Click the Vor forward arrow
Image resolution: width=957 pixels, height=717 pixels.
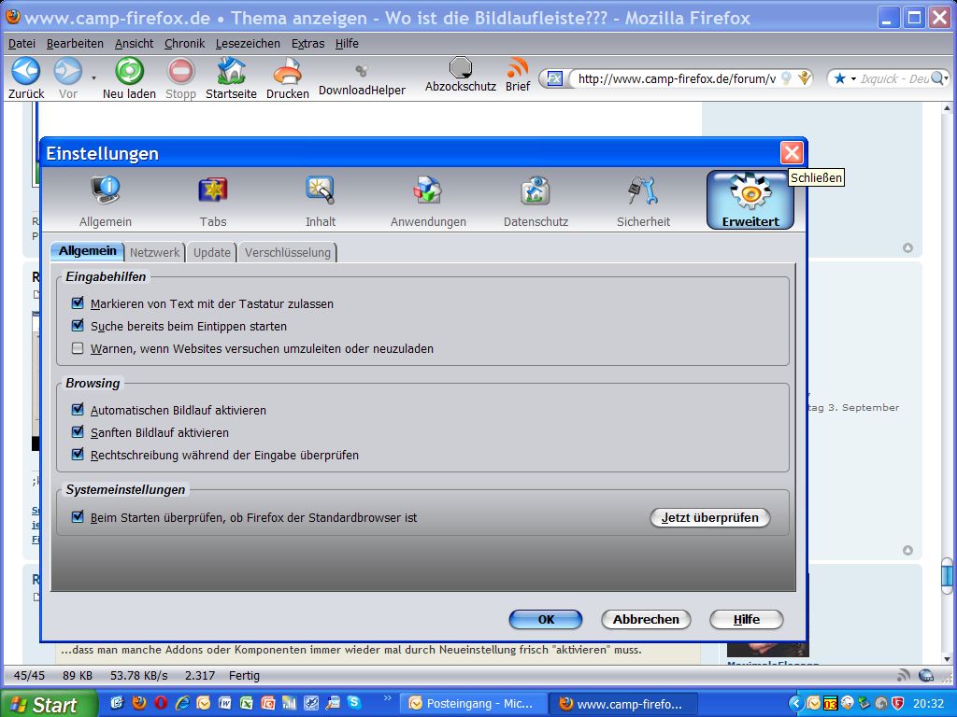67,71
